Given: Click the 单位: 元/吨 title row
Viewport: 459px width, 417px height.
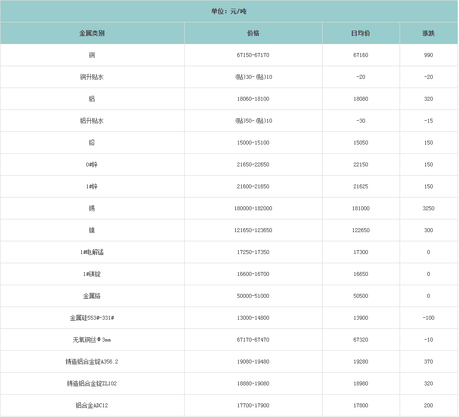Looking at the screenshot, I should (x=229, y=11).
